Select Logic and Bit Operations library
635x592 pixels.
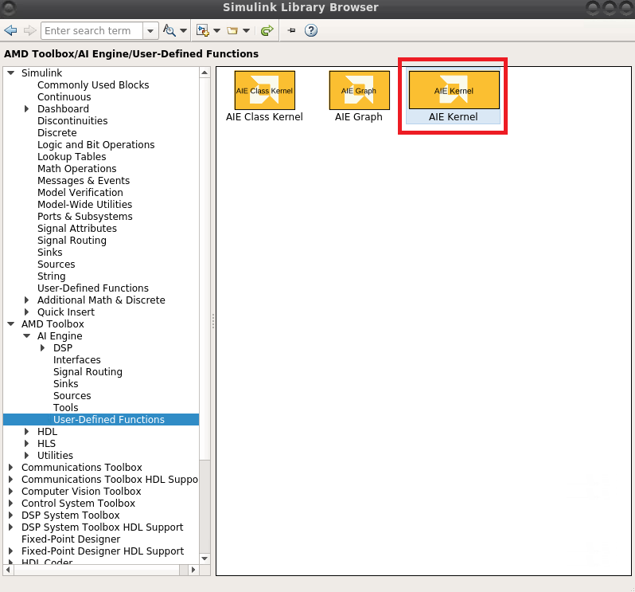[x=95, y=145]
